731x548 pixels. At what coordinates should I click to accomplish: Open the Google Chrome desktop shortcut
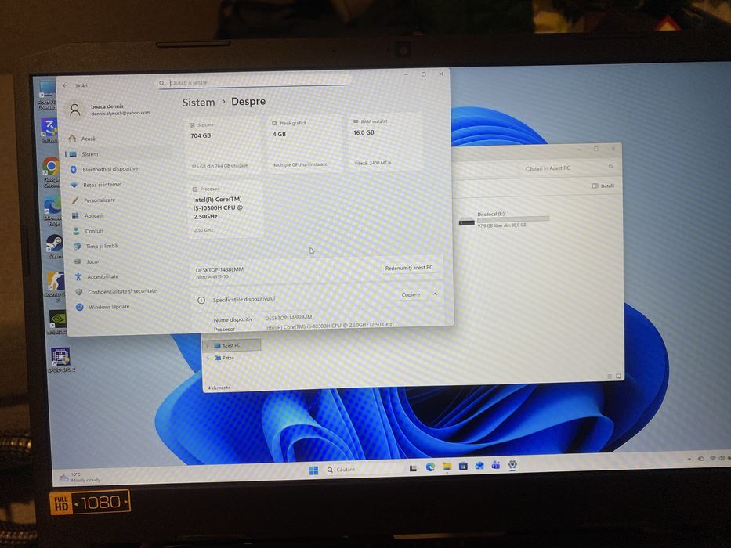[x=51, y=172]
